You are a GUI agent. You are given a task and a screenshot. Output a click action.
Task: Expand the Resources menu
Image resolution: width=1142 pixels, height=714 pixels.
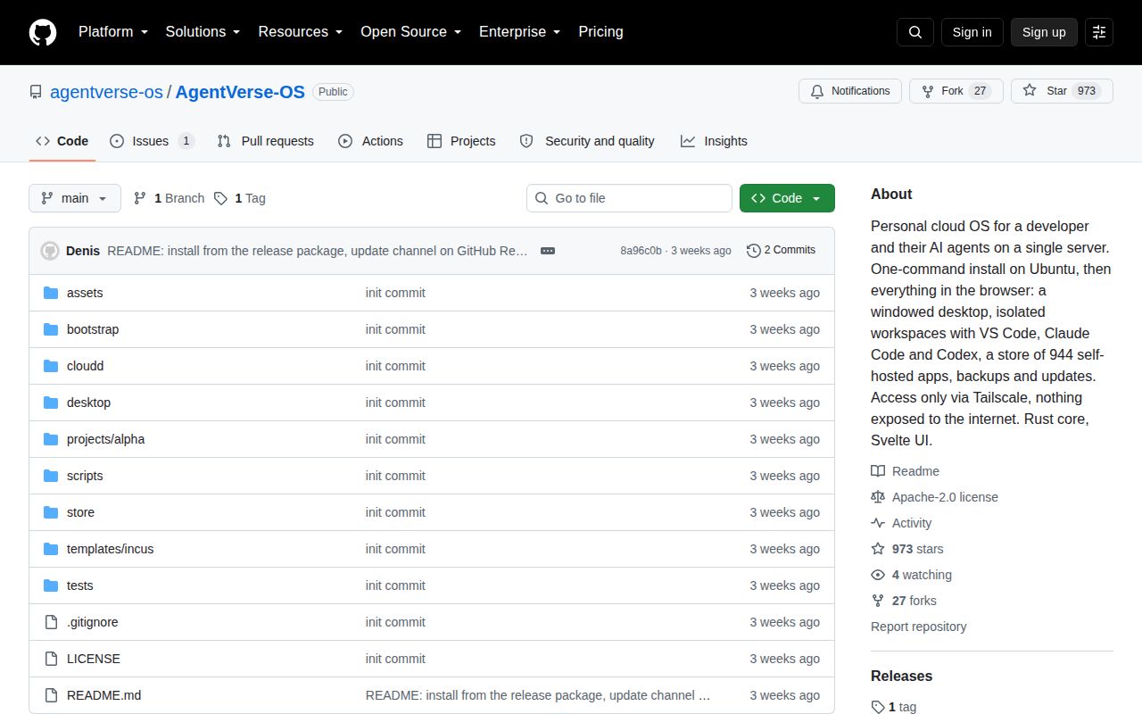(x=301, y=32)
